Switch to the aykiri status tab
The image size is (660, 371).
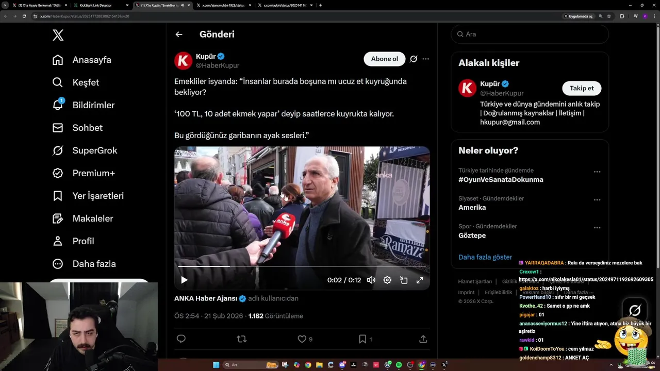tap(285, 5)
